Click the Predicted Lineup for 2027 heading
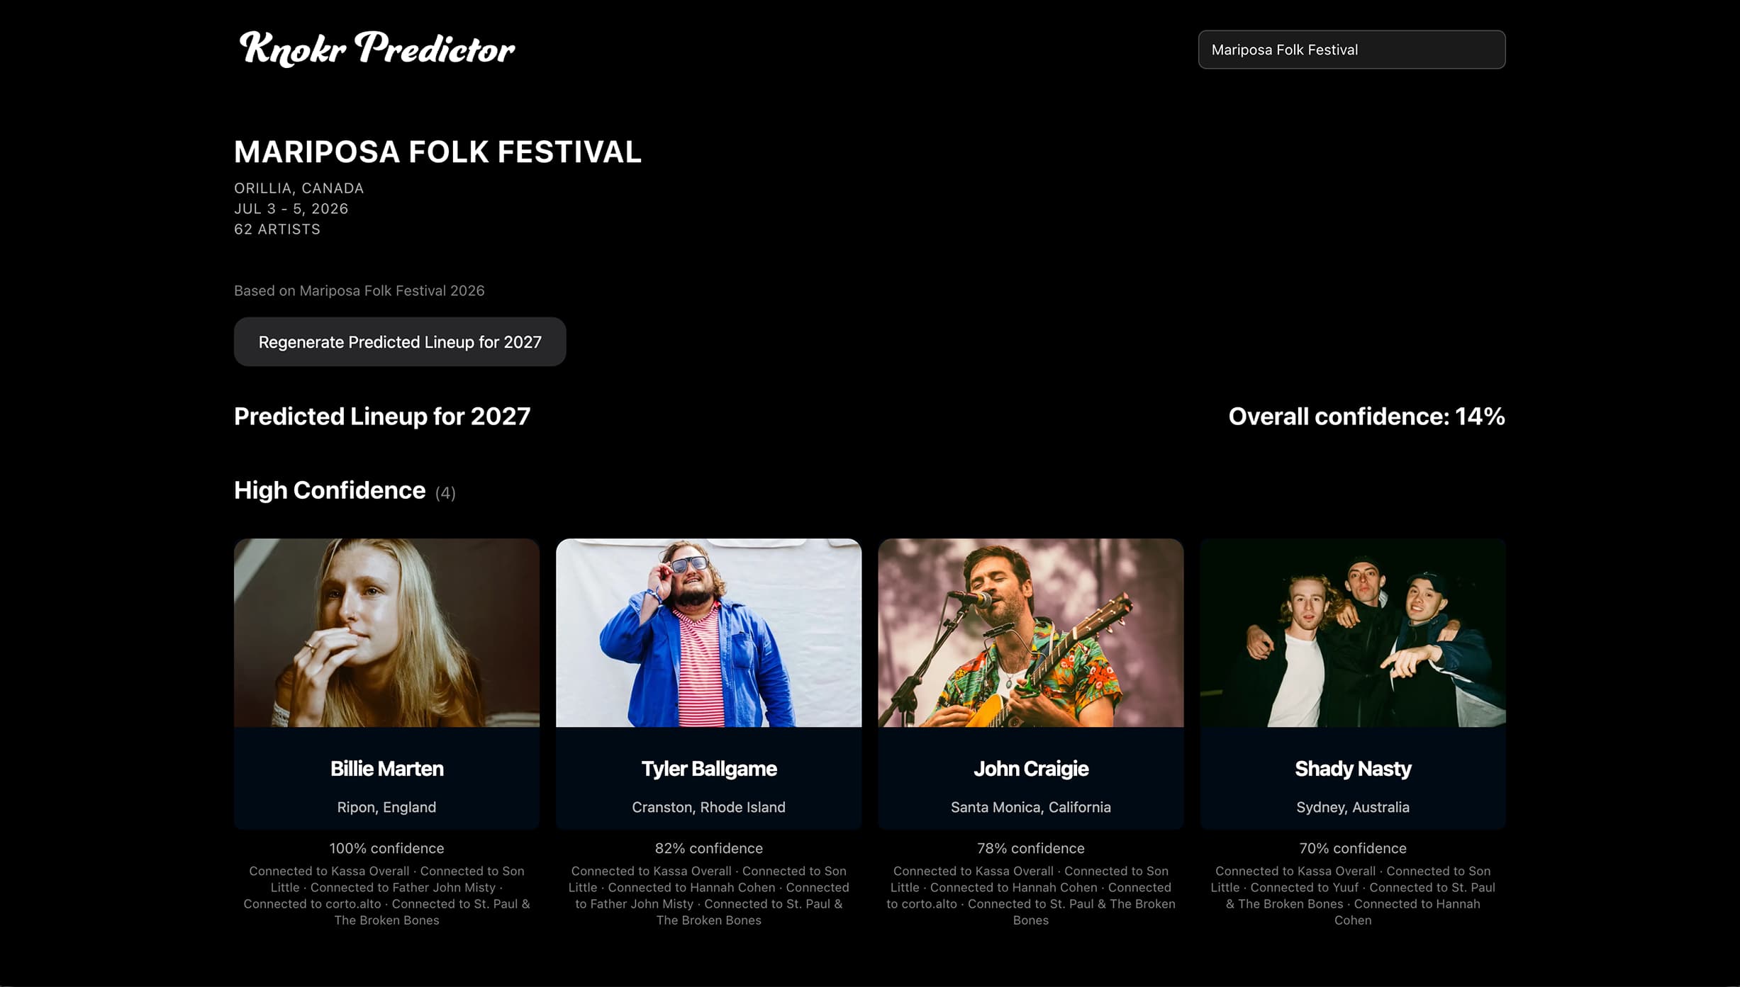This screenshot has height=987, width=1740. 381,417
